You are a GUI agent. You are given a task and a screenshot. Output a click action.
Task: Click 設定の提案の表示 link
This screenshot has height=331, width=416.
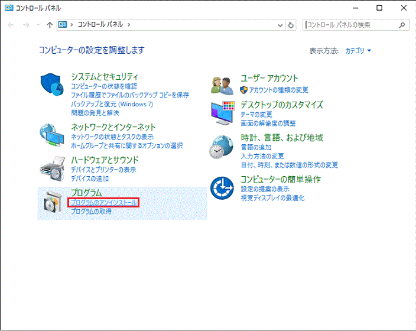point(265,189)
